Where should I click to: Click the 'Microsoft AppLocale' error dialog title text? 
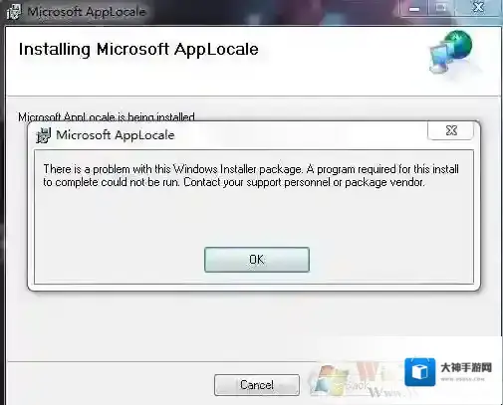pyautogui.click(x=116, y=135)
